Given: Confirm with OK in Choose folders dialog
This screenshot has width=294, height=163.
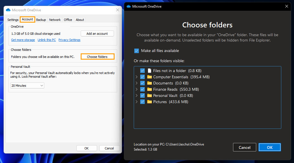Looking at the screenshot, I should (x=270, y=147).
